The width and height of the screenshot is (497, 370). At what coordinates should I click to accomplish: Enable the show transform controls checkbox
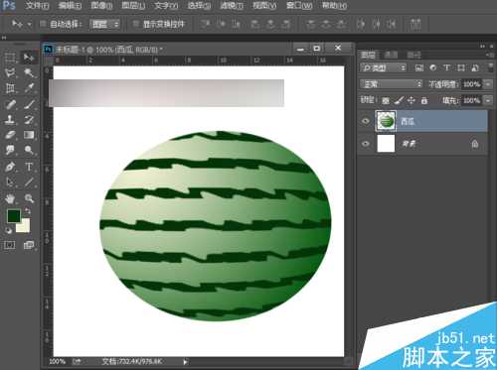coord(135,24)
